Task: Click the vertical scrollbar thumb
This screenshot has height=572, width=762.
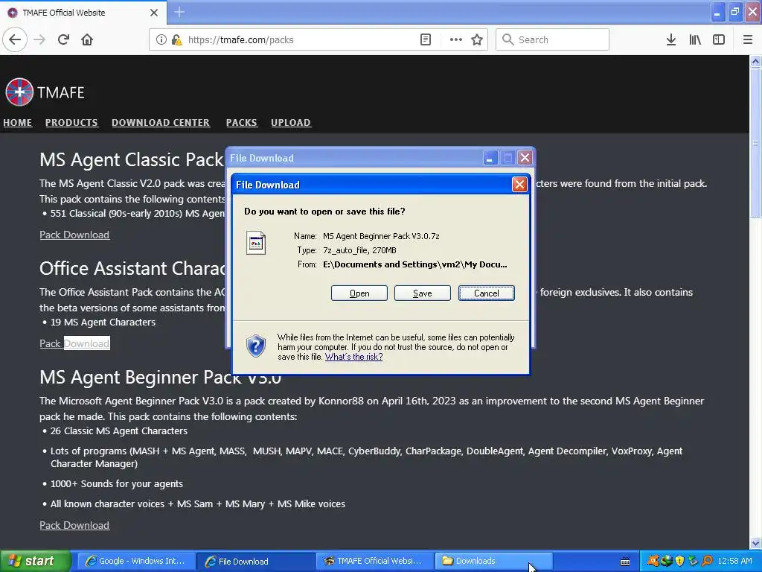Action: point(755,143)
